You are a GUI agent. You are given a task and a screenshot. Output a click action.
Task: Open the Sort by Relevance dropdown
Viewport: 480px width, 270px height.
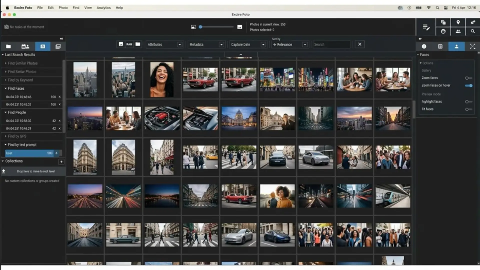point(290,44)
